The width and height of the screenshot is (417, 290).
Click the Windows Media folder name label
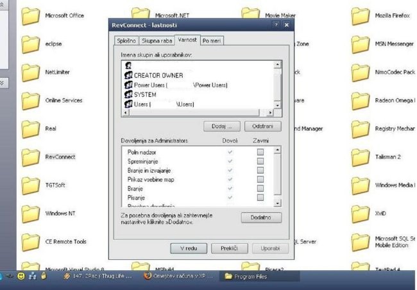pyautogui.click(x=395, y=185)
